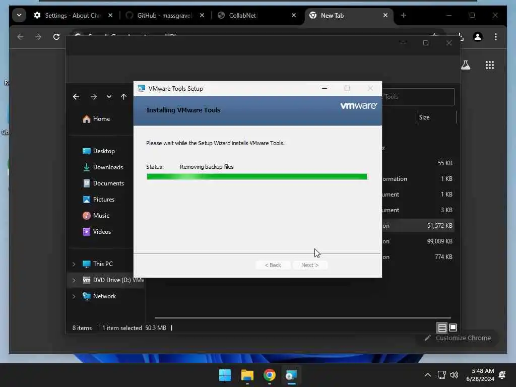Switch File Explorer to details view
Screen dimensions: 516x387
(442, 328)
